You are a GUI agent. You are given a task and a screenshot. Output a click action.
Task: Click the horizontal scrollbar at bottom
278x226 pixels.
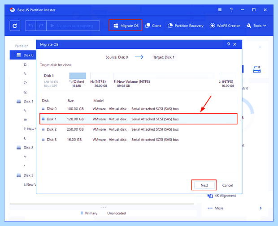coord(102,204)
